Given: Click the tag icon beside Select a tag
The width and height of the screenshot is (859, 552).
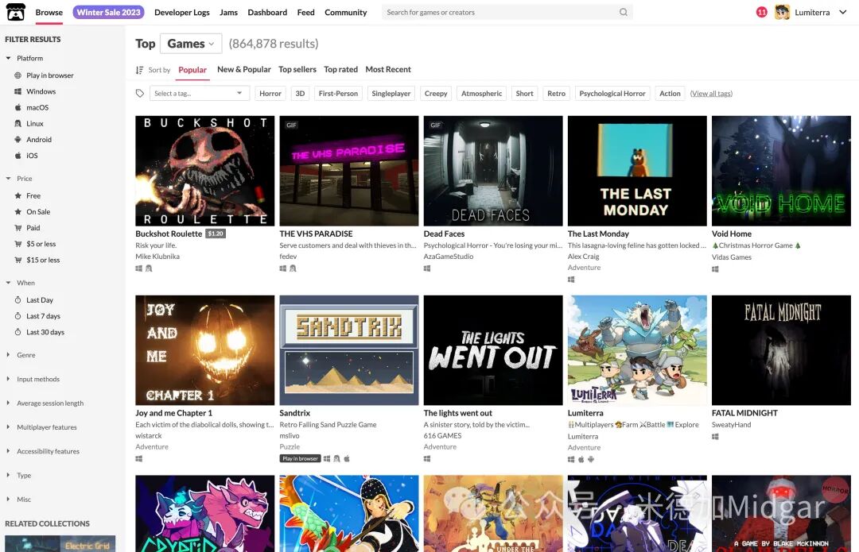Looking at the screenshot, I should tap(140, 94).
